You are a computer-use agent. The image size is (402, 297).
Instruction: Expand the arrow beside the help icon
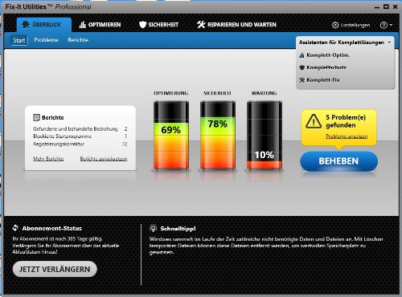click(391, 25)
